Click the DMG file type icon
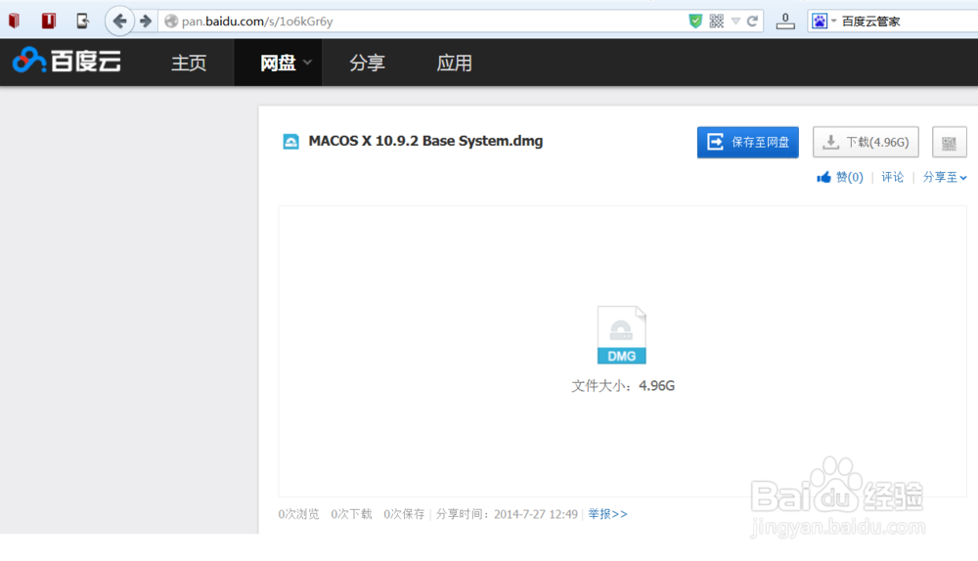Screen dimensions: 978x561 tap(621, 334)
